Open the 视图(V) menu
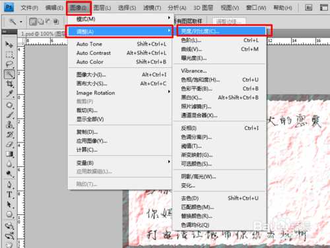The width and height of the screenshot is (330, 248). pyautogui.click(x=230, y=8)
